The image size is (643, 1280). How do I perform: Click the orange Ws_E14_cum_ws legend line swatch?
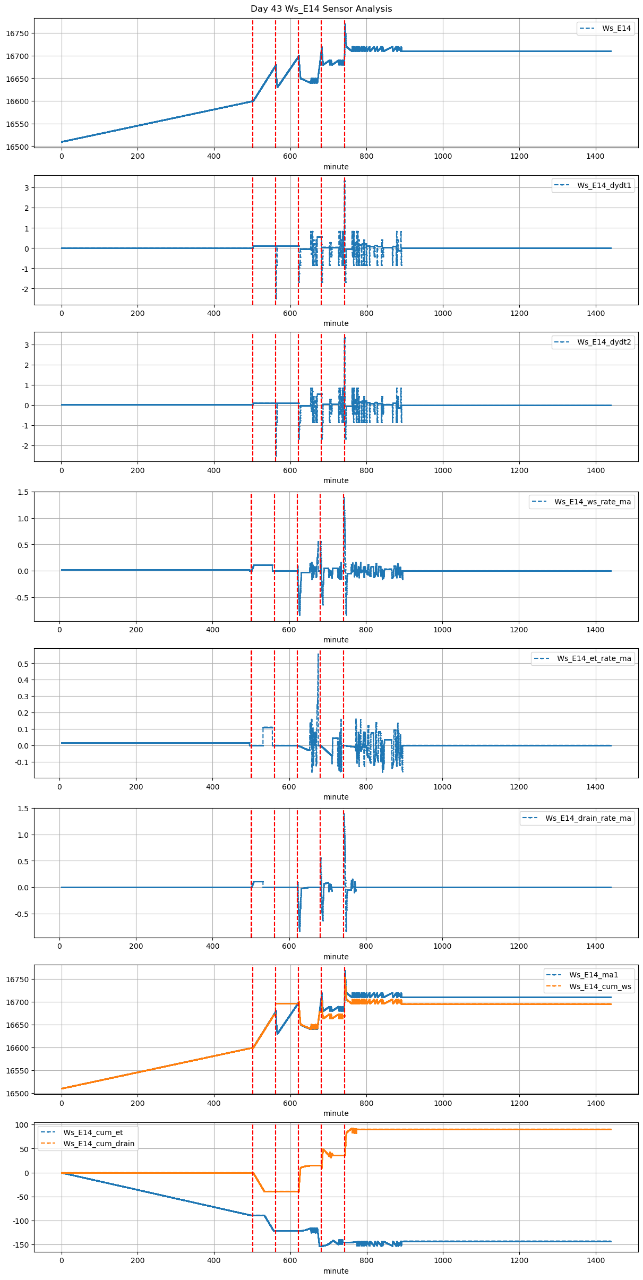click(x=554, y=986)
